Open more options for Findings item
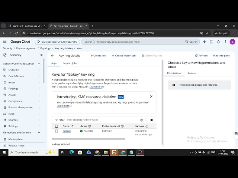The height and width of the screenshot is (178, 238). 39,89
